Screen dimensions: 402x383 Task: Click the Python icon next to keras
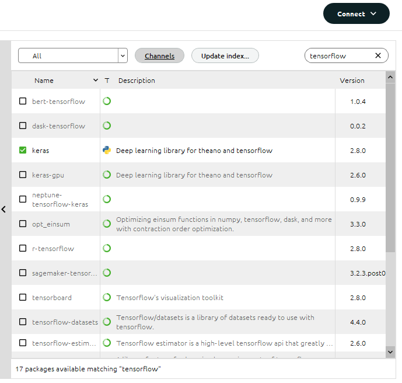click(x=107, y=150)
